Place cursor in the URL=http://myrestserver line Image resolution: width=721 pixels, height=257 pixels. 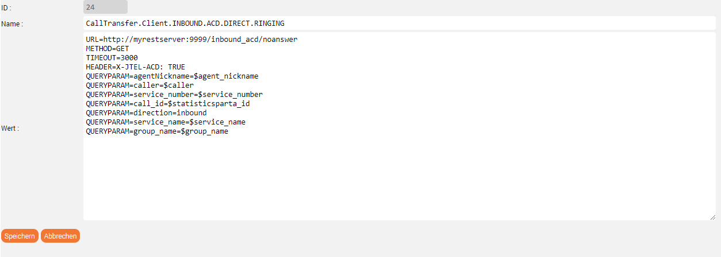(x=191, y=40)
